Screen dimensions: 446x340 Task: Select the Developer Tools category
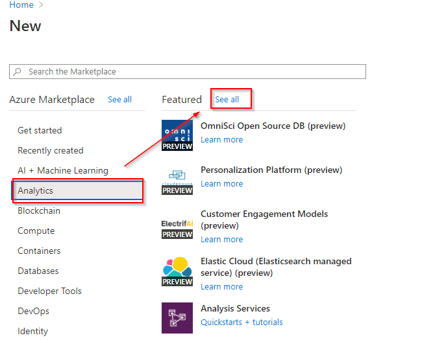pyautogui.click(x=49, y=291)
